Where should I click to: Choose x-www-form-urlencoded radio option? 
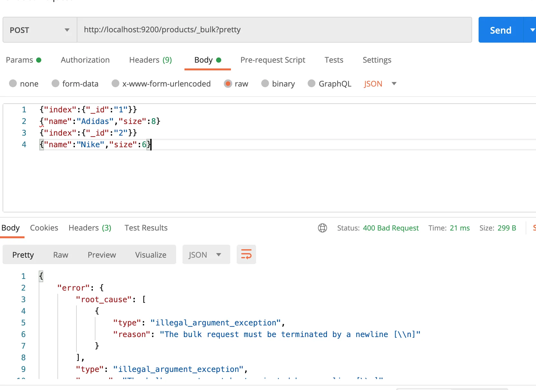115,84
